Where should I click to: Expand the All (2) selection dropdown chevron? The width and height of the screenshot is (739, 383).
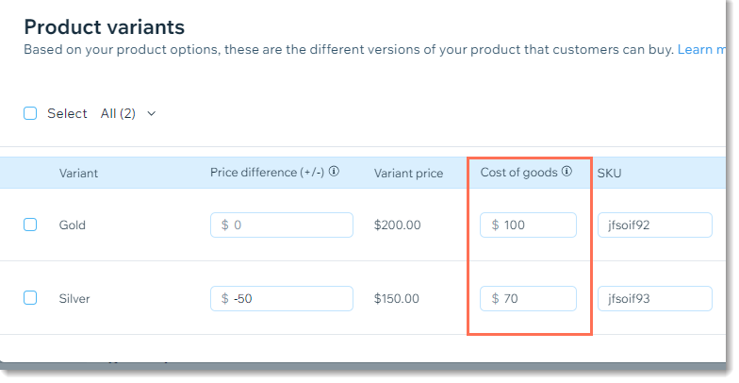point(151,113)
